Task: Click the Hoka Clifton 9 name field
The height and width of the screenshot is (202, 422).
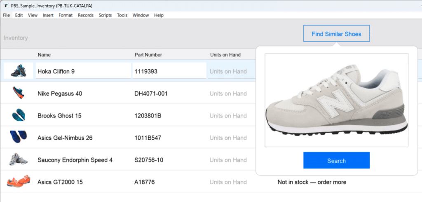Action: 83,71
